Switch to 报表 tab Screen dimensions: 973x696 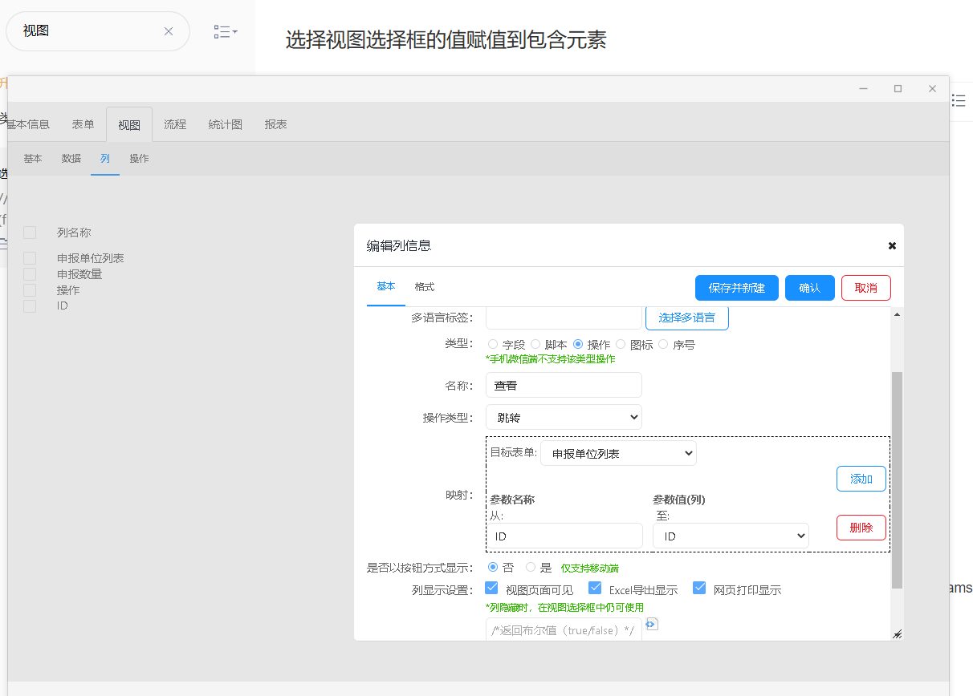pos(276,124)
